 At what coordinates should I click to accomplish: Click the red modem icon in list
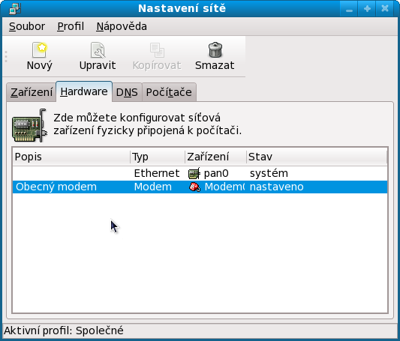[x=194, y=187]
